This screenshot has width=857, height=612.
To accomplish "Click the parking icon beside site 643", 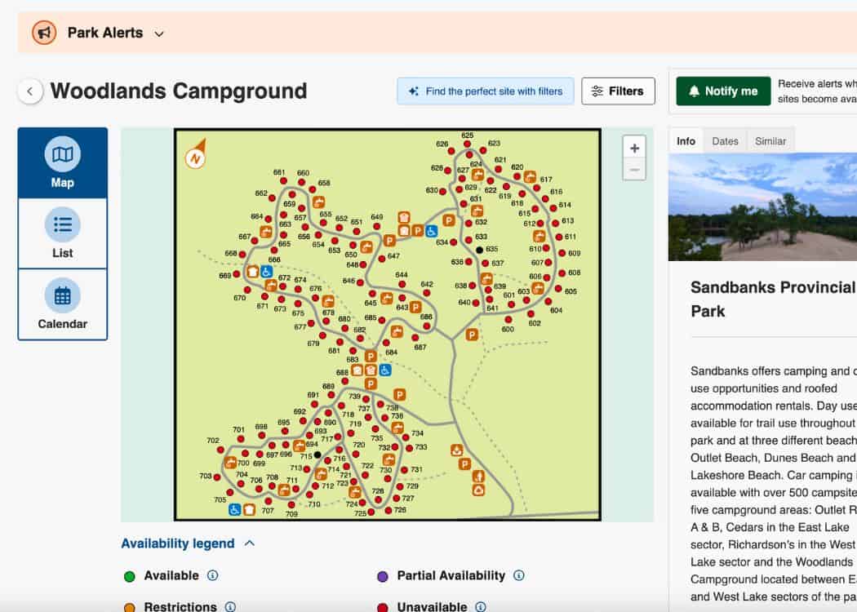I will [x=415, y=307].
